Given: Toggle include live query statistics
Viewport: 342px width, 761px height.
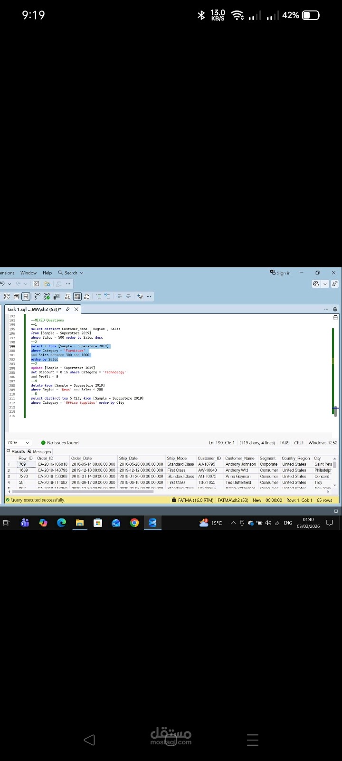Looking at the screenshot, I should coord(47,296).
